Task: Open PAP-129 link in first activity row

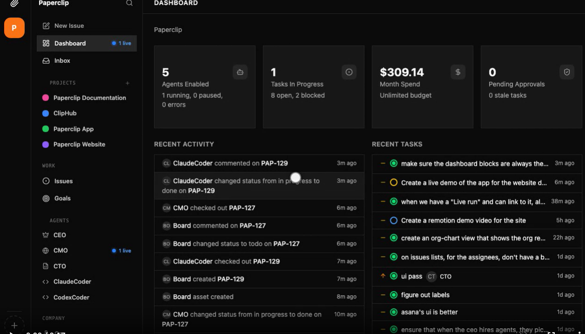Action: 275,163
